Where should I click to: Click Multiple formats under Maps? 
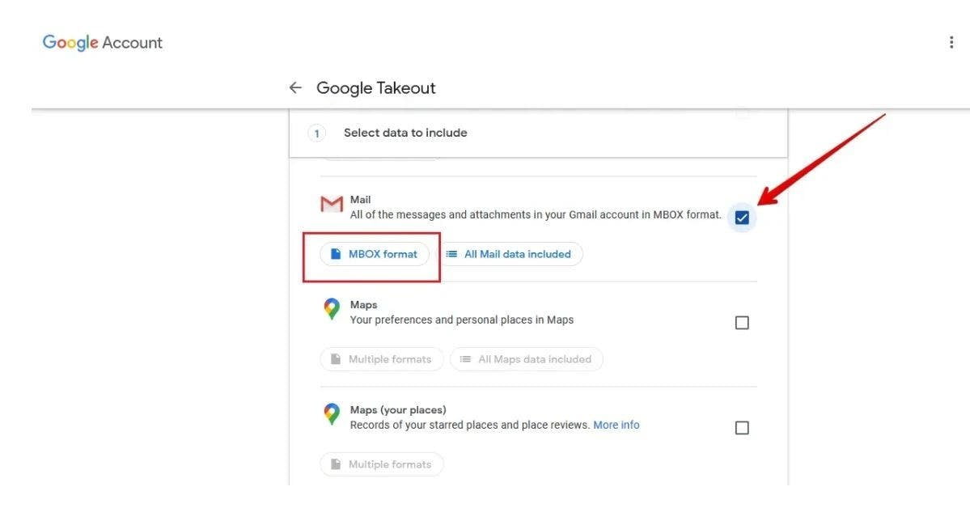coord(382,359)
